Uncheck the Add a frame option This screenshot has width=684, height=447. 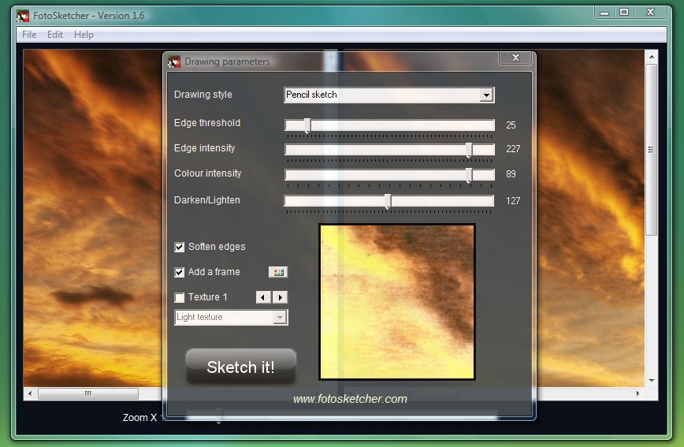180,273
